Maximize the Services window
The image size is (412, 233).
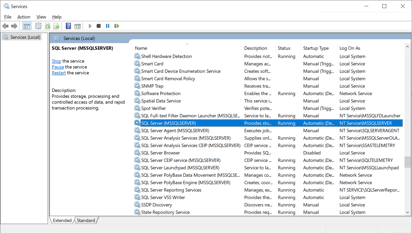[x=384, y=6]
